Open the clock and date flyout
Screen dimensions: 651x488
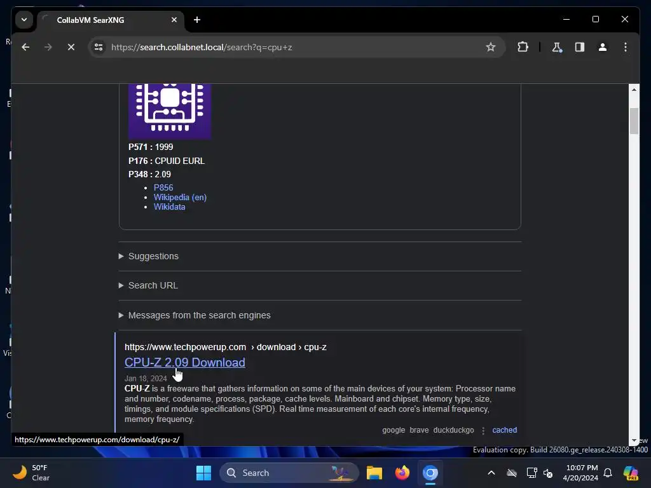(x=580, y=473)
